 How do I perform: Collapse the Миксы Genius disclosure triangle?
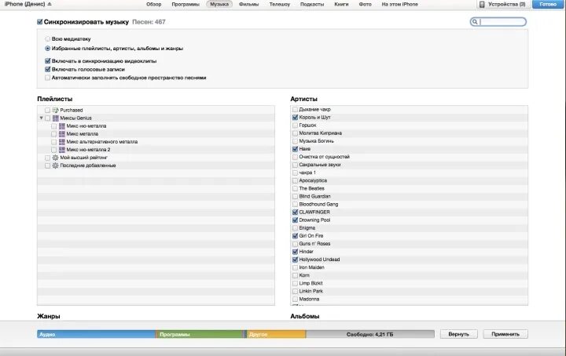pyautogui.click(x=41, y=118)
